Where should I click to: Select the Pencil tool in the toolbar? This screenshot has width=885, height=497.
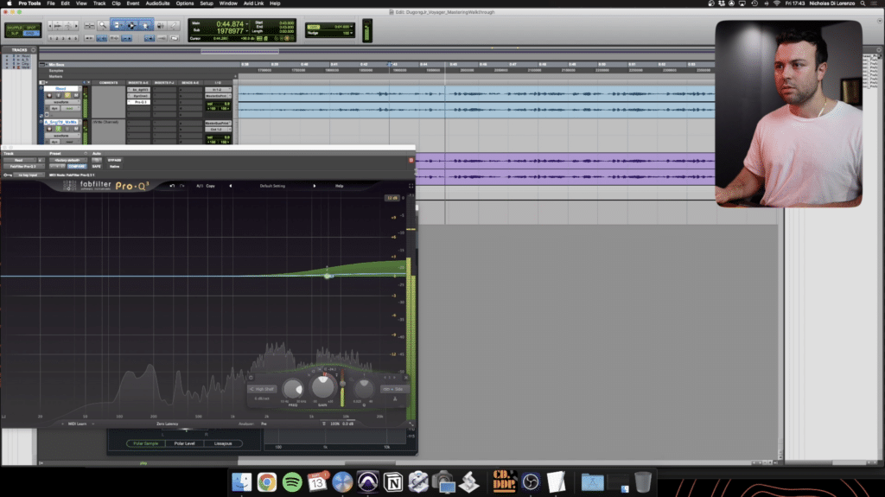point(173,25)
